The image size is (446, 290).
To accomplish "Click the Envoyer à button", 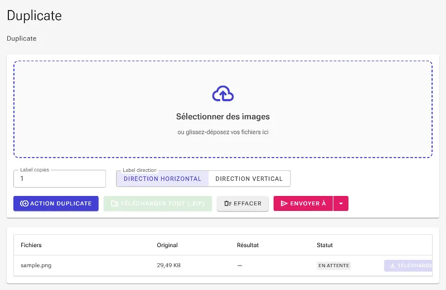I will tap(303, 203).
